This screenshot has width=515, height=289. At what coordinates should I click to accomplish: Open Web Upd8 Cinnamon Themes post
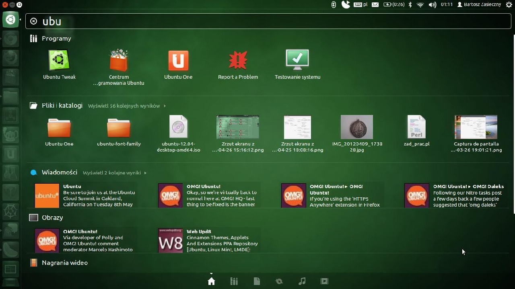(x=209, y=240)
